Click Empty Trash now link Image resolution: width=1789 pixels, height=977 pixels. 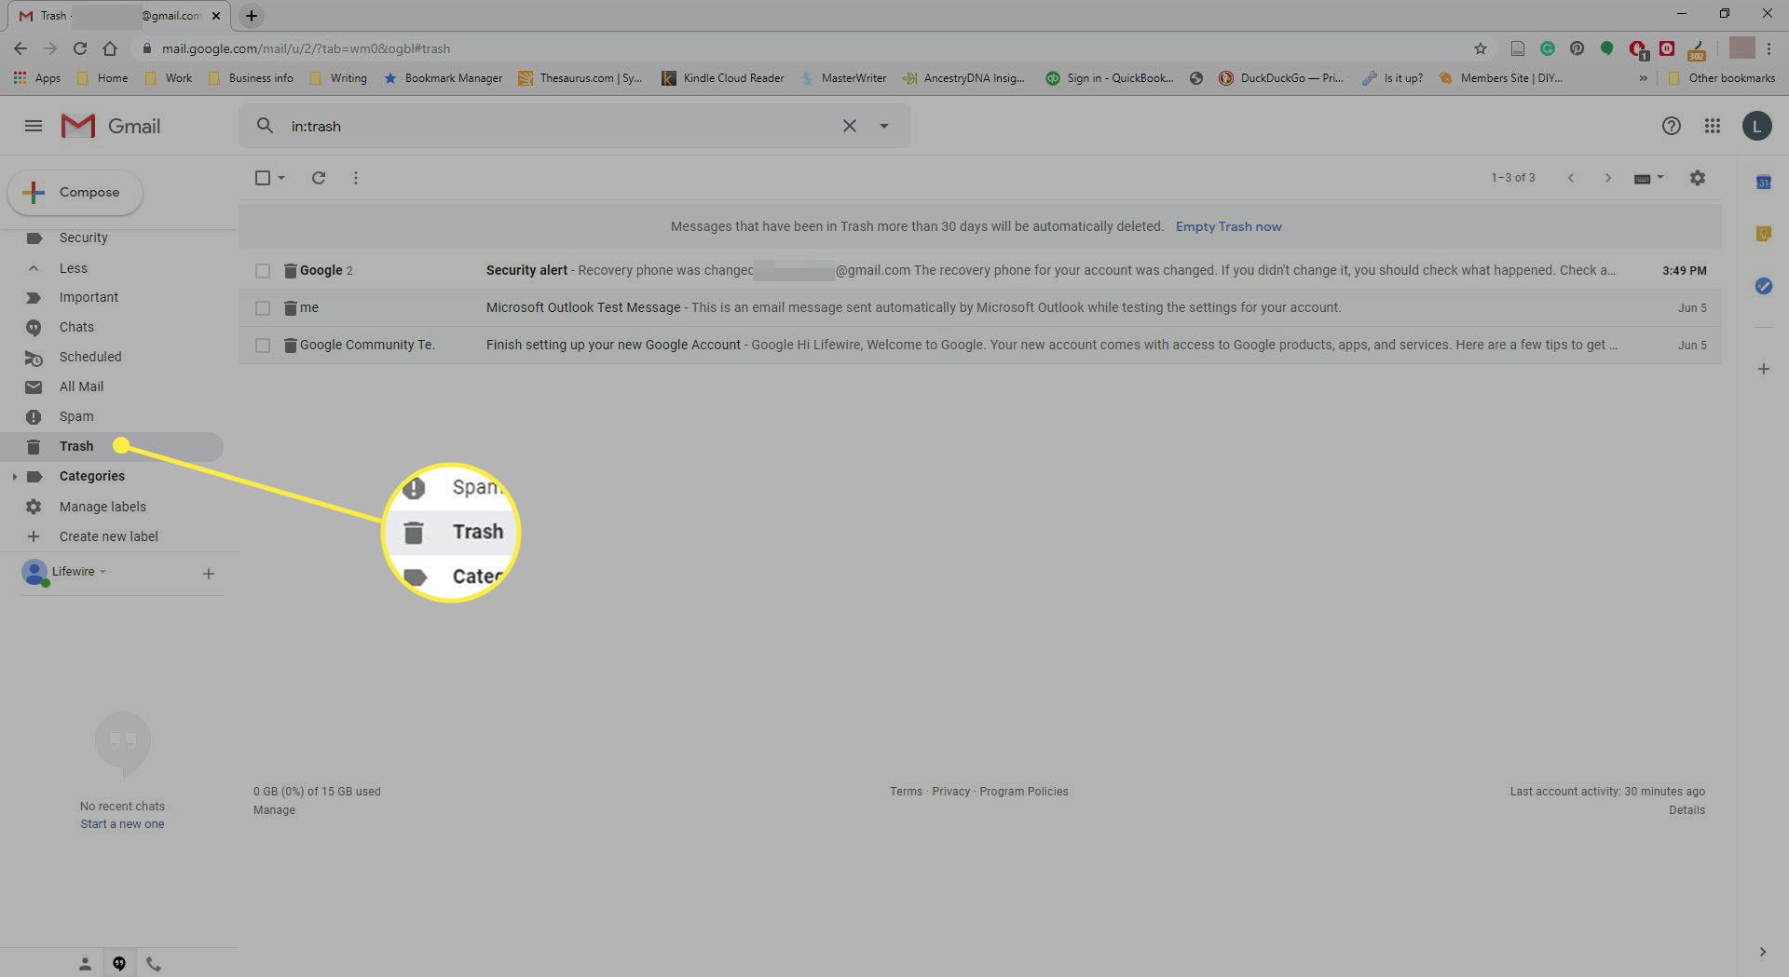[1228, 226]
